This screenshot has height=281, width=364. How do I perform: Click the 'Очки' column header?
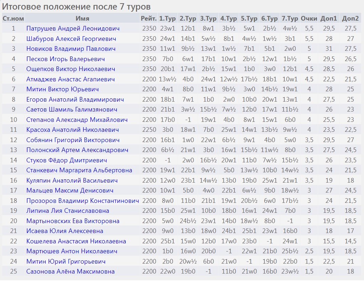[309, 18]
